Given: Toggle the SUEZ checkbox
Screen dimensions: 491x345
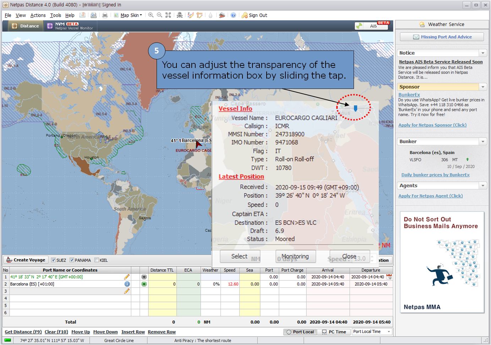Looking at the screenshot, I should click(53, 260).
